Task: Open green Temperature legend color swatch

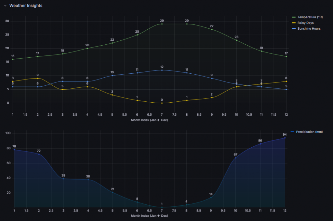Action: click(294, 17)
